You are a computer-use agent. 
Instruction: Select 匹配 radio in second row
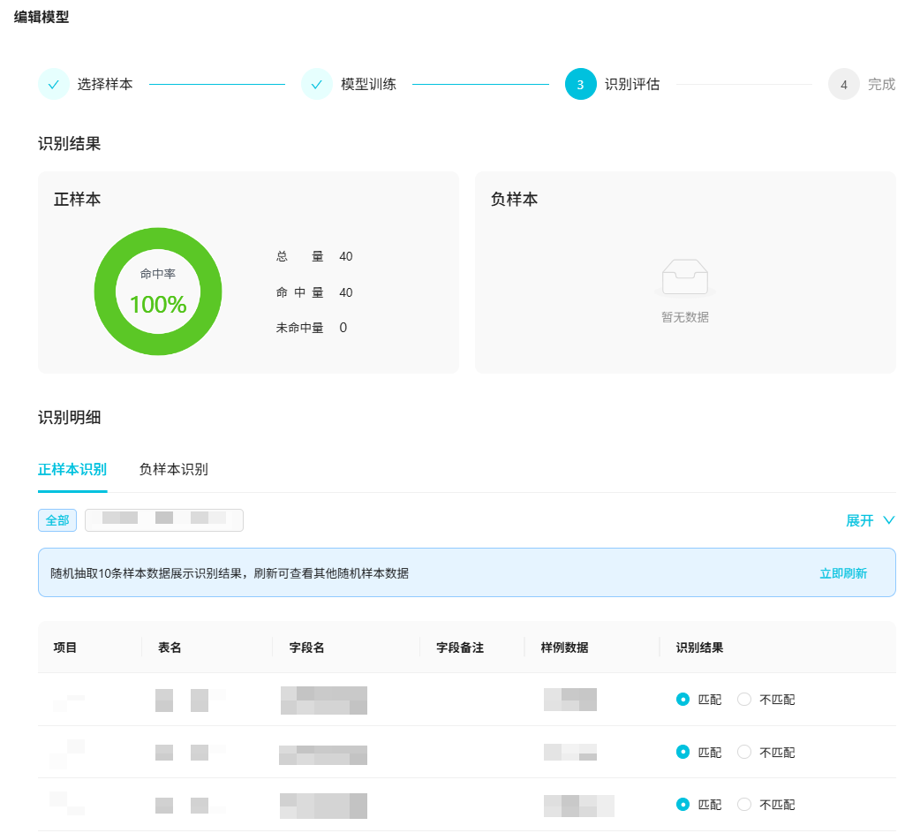click(683, 752)
